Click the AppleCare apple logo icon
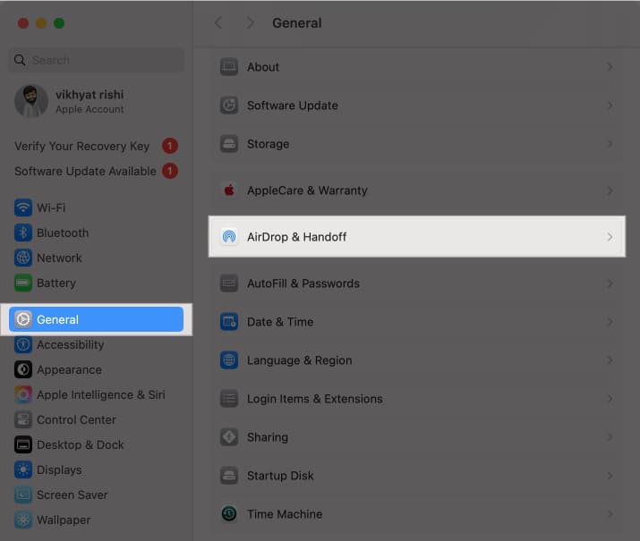Screen dimensions: 640x541 (x=229, y=190)
